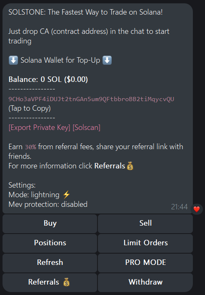This screenshot has height=295, width=205.
Task: Click the 30% referral fee text
Action: tap(31, 147)
